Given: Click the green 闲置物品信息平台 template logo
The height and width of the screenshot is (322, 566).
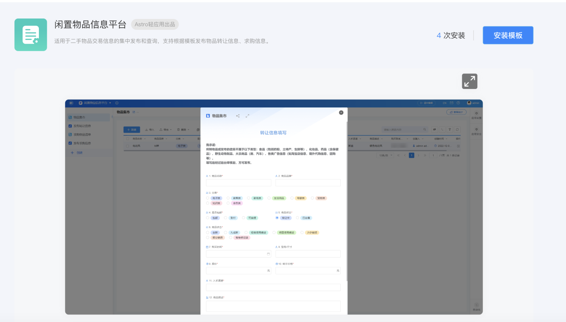Looking at the screenshot, I should (x=31, y=35).
